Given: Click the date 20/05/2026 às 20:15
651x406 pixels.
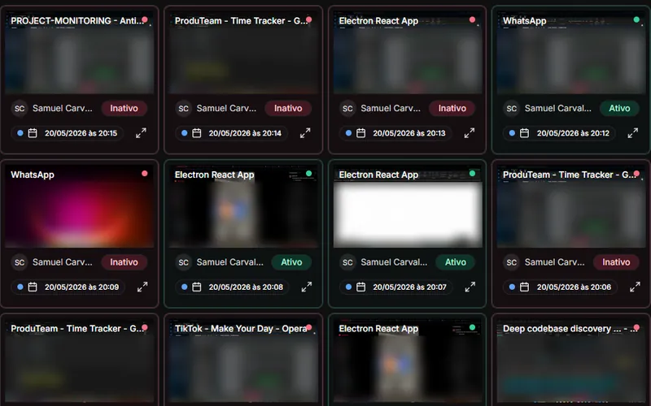Looking at the screenshot, I should [x=81, y=133].
